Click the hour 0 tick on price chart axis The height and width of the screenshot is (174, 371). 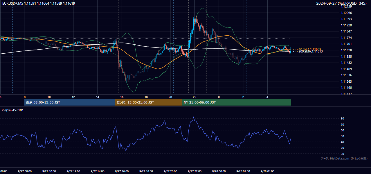(219, 97)
